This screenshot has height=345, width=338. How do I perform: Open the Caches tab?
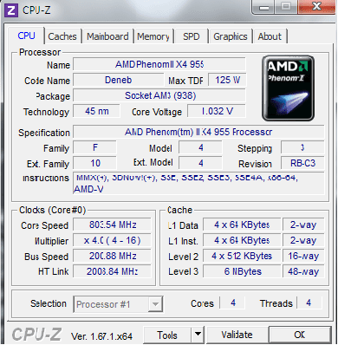[62, 36]
